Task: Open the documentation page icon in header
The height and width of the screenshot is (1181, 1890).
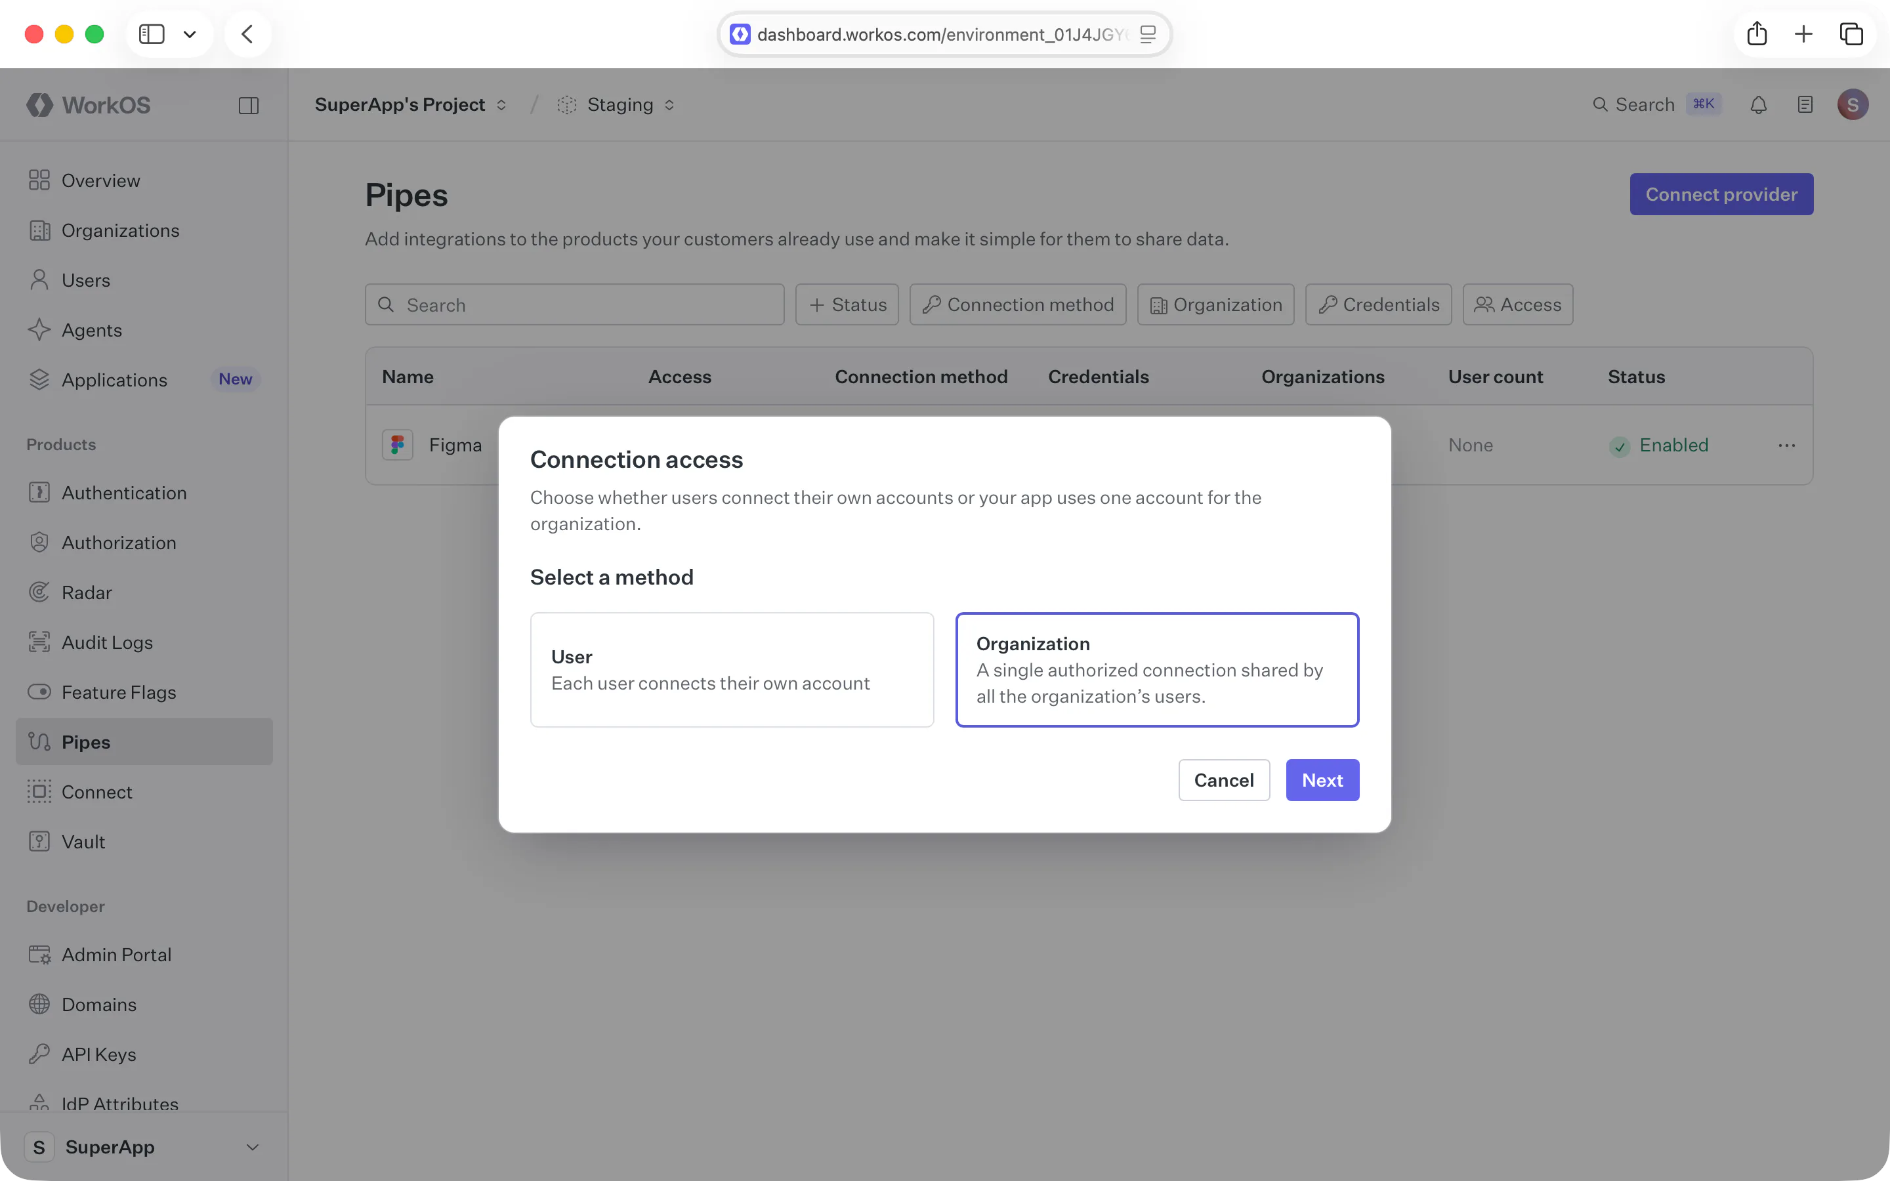Action: point(1805,105)
